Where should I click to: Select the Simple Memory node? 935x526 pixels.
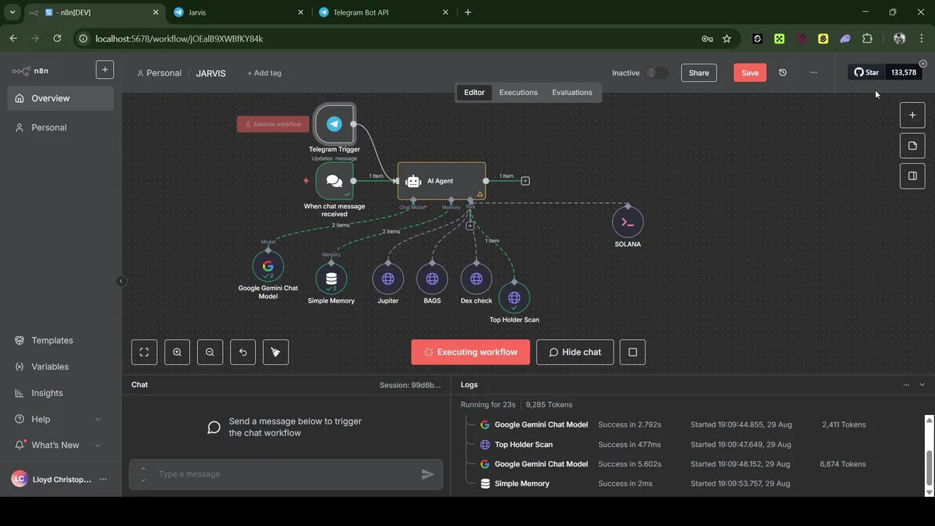(x=331, y=279)
